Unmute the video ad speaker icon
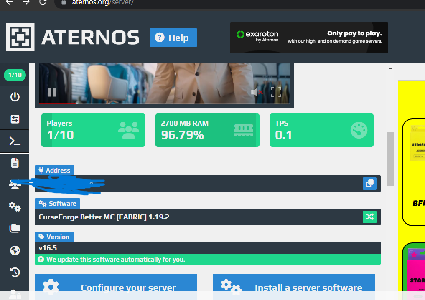The height and width of the screenshot is (300, 425). coord(257,92)
